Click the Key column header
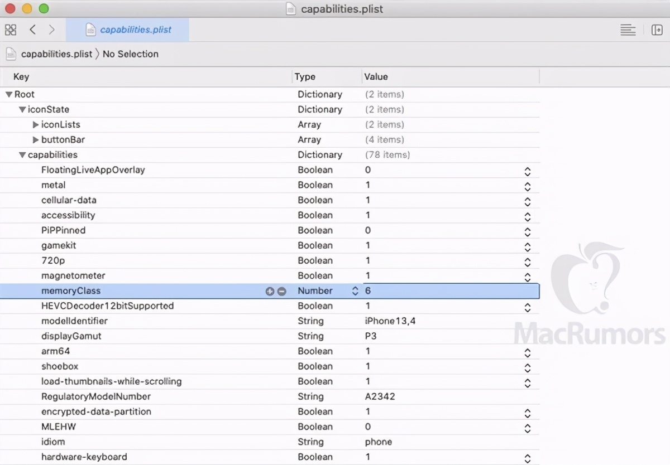Image resolution: width=670 pixels, height=465 pixels. pos(21,77)
